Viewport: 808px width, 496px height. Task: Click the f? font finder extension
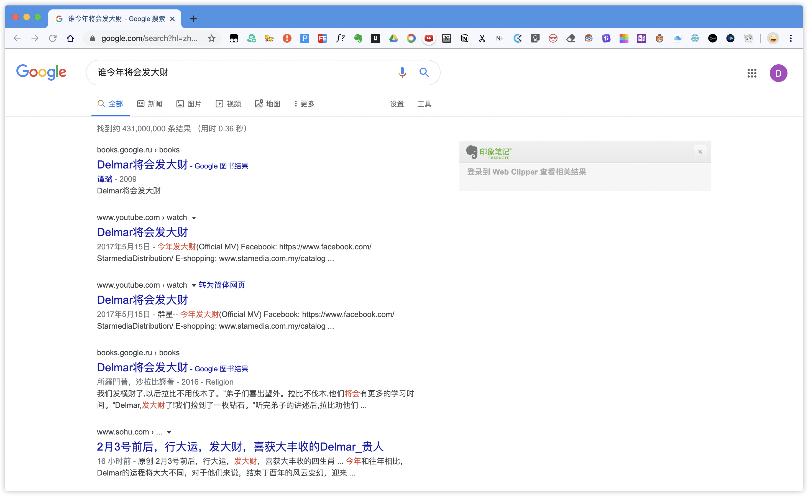(340, 39)
